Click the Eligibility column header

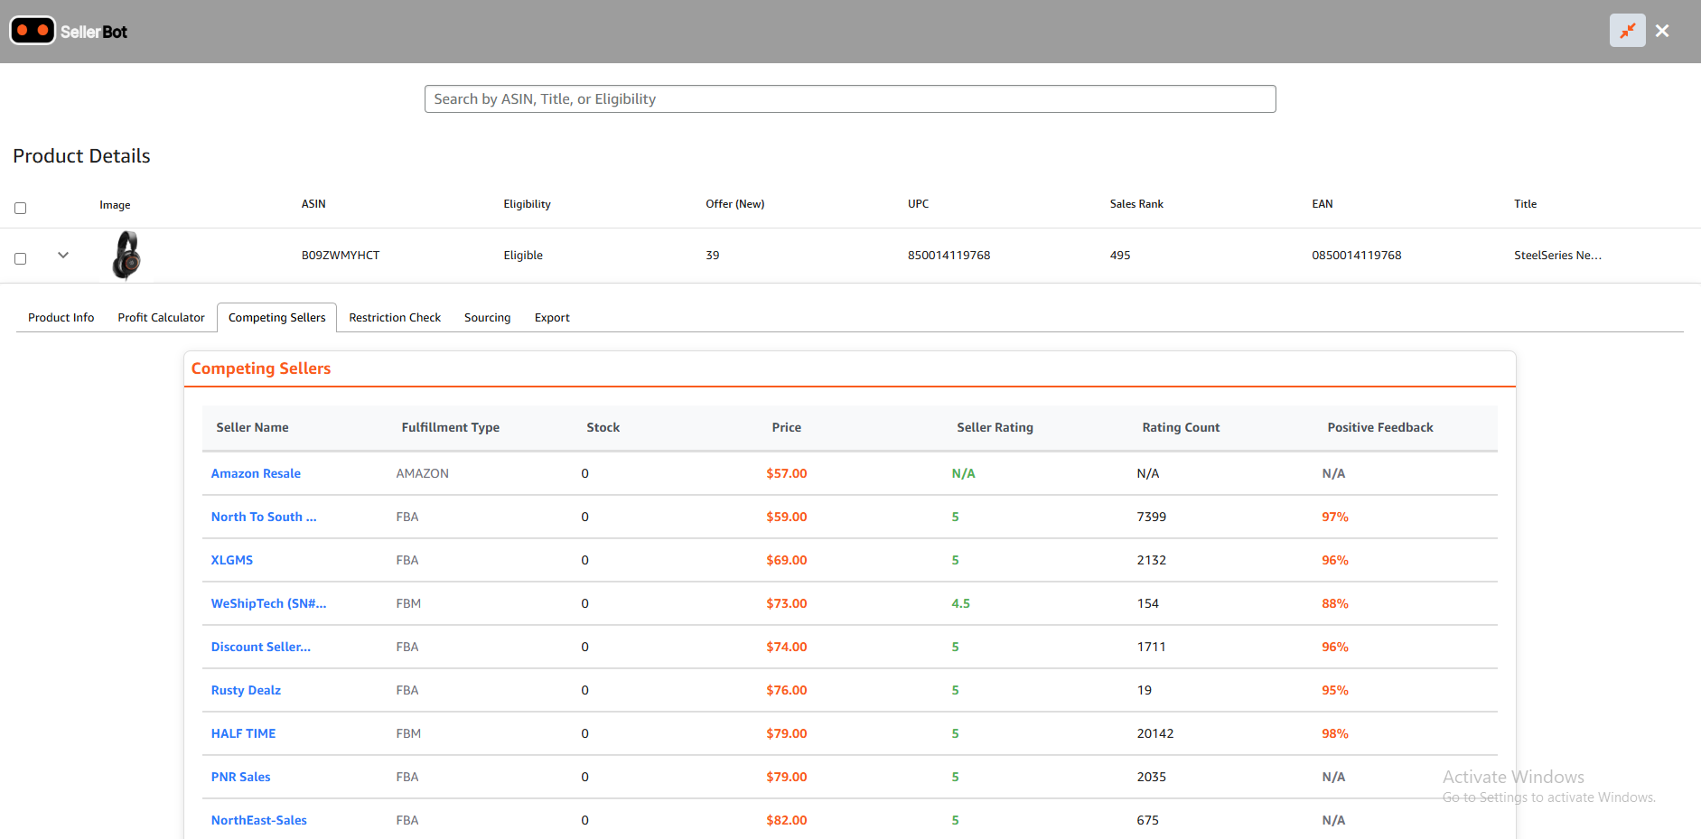point(527,204)
